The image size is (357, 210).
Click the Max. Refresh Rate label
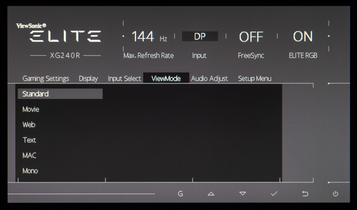tap(149, 55)
